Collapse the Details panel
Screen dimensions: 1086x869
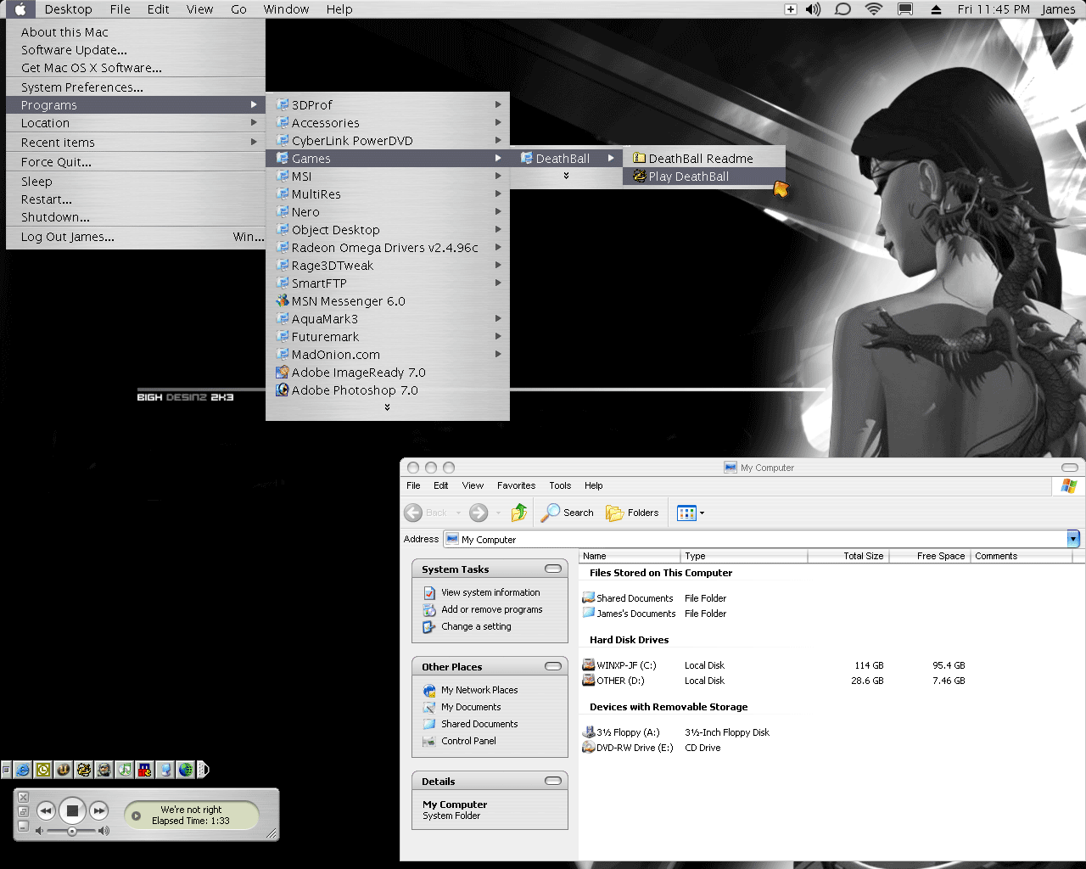(x=553, y=781)
